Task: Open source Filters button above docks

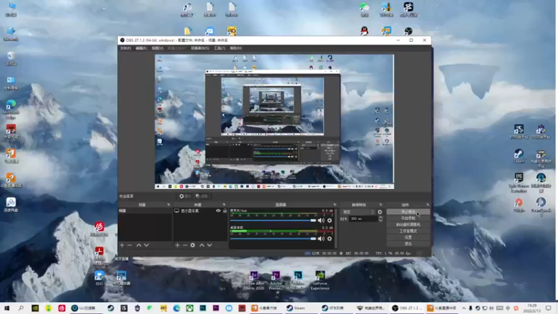Action: click(202, 196)
